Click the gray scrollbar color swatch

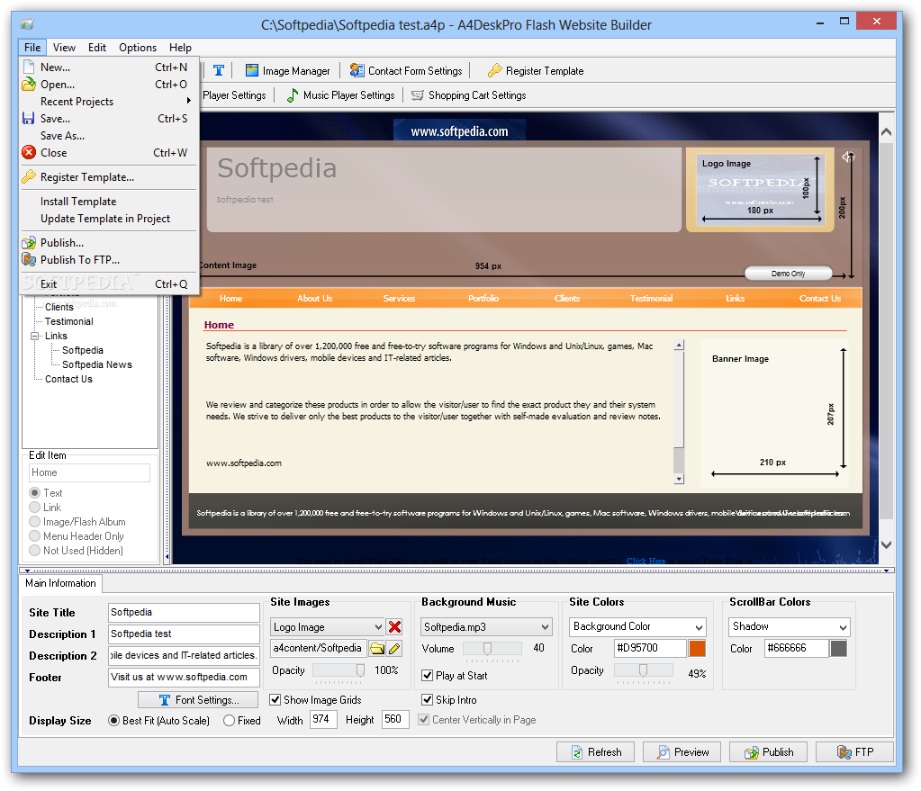click(839, 648)
